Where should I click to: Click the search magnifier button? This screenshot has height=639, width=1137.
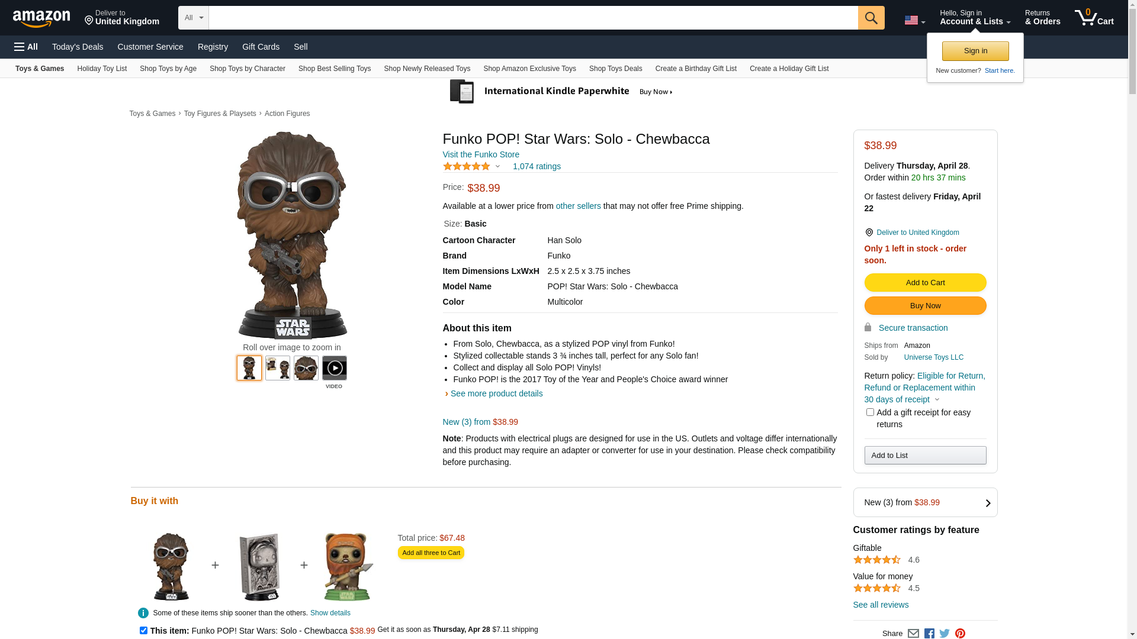click(871, 18)
